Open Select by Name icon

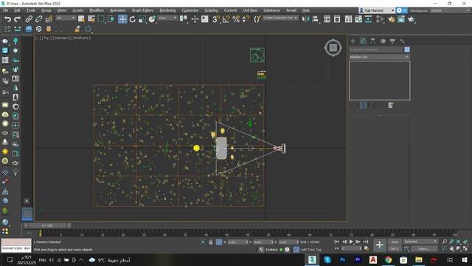click(91, 20)
